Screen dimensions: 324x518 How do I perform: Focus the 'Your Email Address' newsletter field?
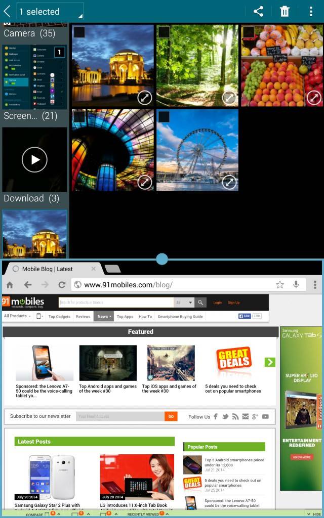point(120,416)
